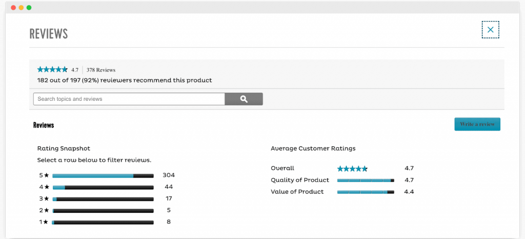Viewport: 525px width, 239px height.
Task: Click the yellow minimize window dot
Action: click(x=21, y=7)
